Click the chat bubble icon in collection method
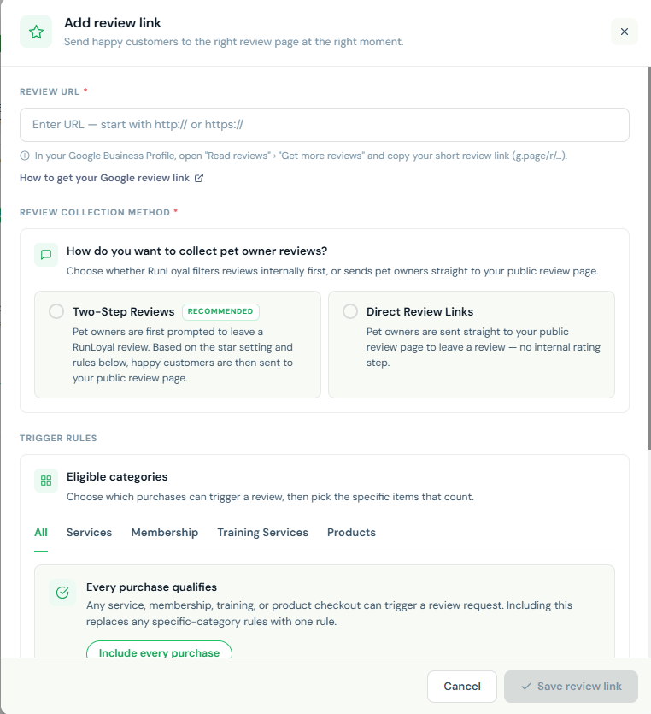Image resolution: width=651 pixels, height=714 pixels. [x=46, y=255]
